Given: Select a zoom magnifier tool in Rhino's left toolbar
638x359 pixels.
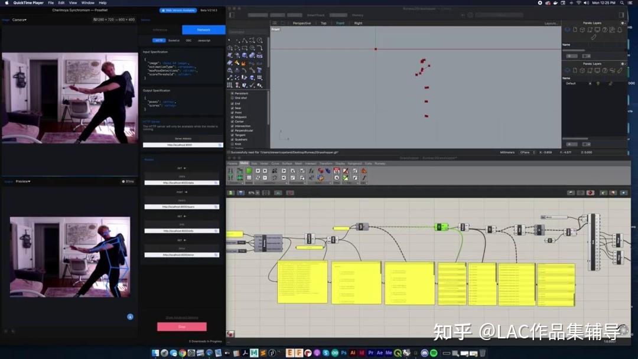Looking at the screenshot, I should tap(259, 40).
